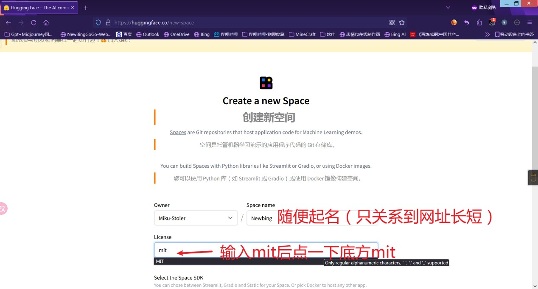The image size is (538, 289).
Task: Open the Gpt+Midjourney bookmark folder
Action: click(x=28, y=34)
